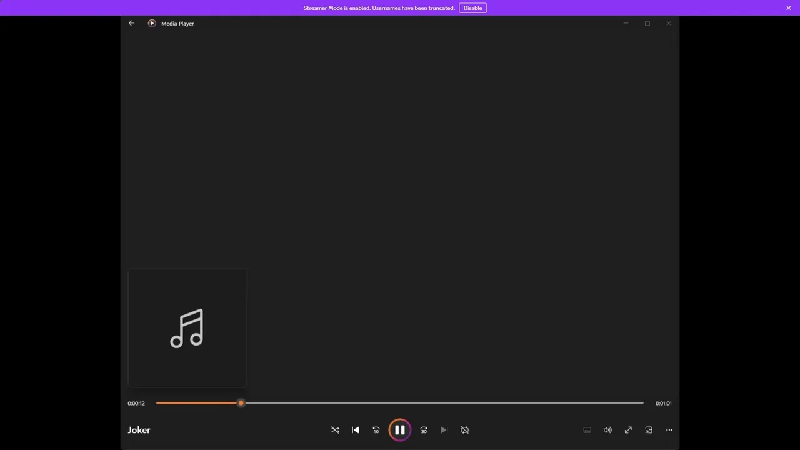Image resolution: width=800 pixels, height=450 pixels.
Task: Click the dimmed next track button
Action: click(444, 430)
